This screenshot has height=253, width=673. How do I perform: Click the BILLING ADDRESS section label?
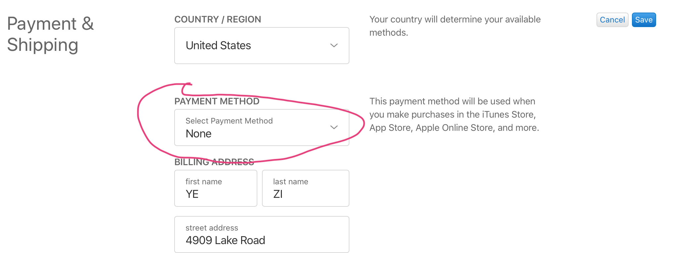point(214,162)
